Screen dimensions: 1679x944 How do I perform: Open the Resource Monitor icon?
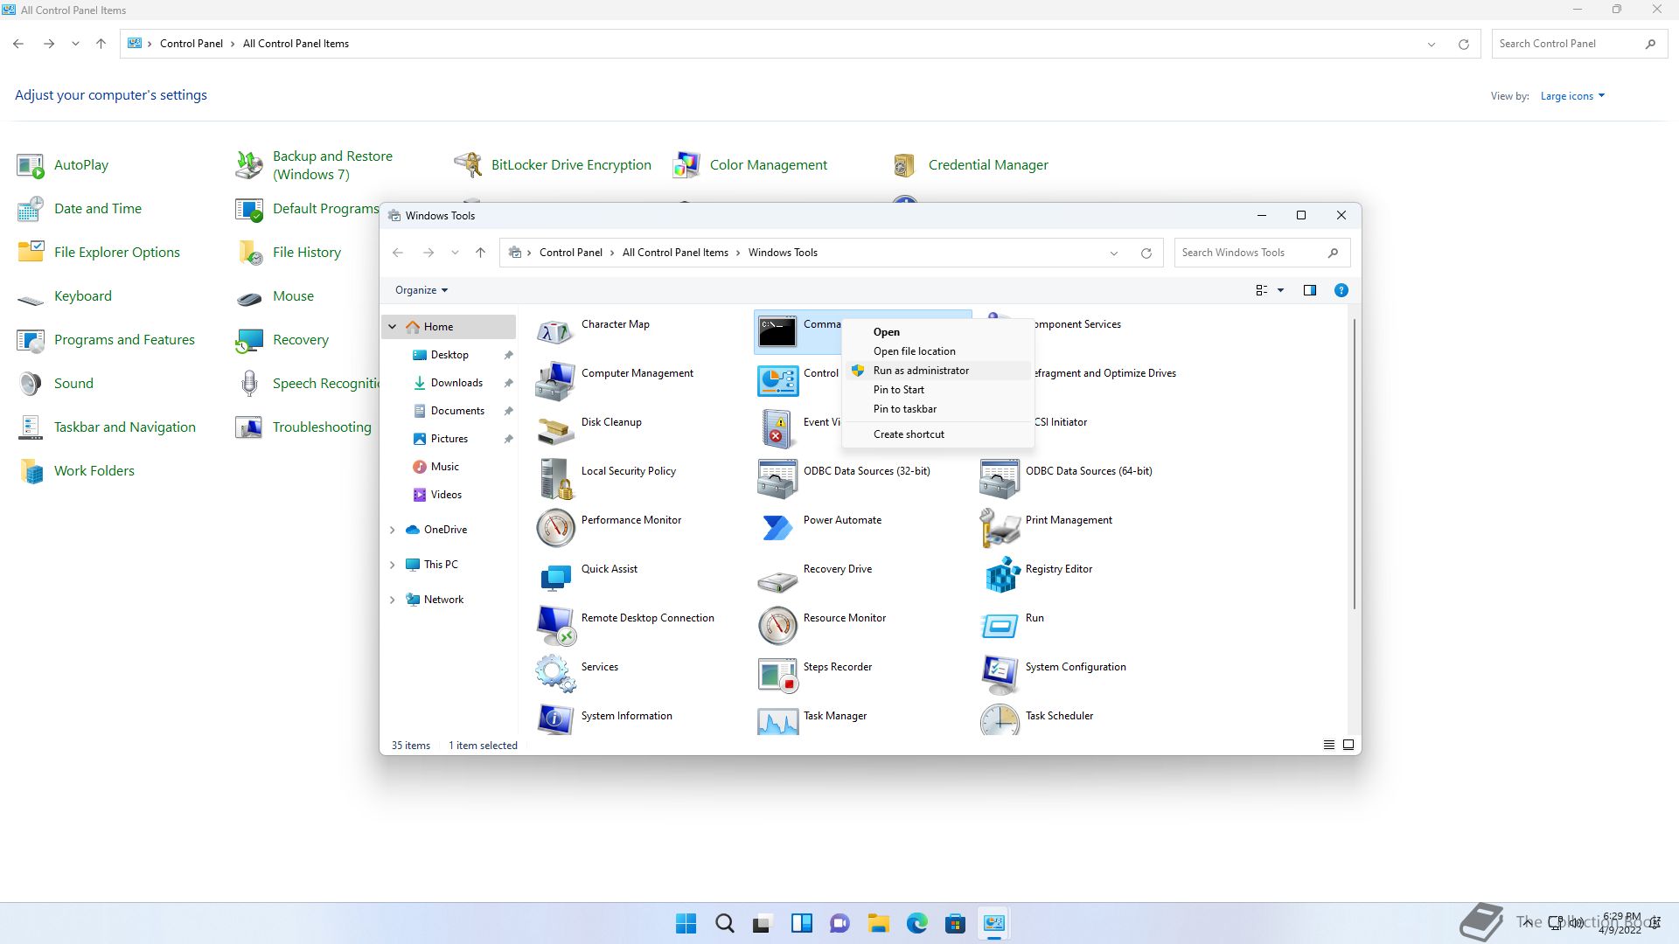point(777,625)
